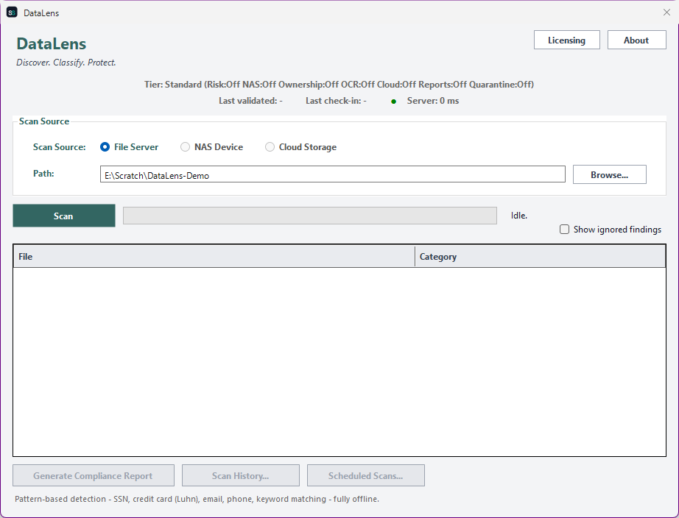
Task: Click the Tier: Standard status text
Action: pyautogui.click(x=339, y=85)
